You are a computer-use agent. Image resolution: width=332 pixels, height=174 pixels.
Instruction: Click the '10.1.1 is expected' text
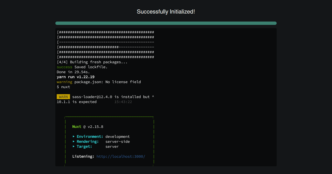coord(77,102)
